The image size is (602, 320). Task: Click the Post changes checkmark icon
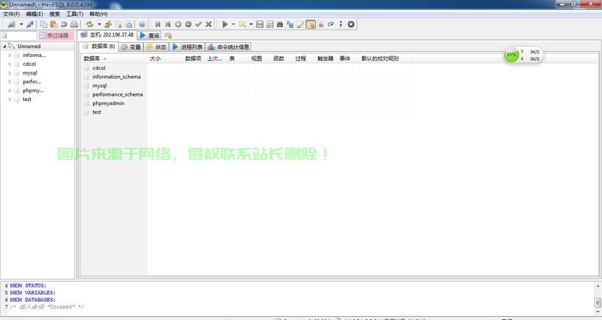[x=198, y=24]
